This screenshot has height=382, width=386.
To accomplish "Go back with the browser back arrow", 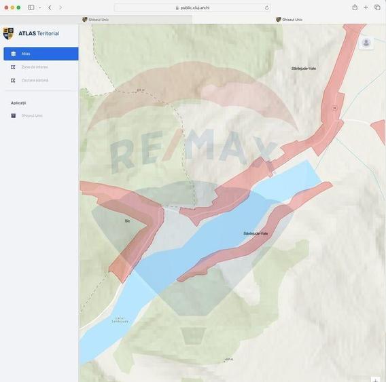I will 50,7.
